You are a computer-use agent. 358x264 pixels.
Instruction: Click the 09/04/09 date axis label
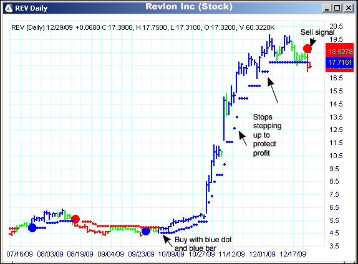(110, 254)
